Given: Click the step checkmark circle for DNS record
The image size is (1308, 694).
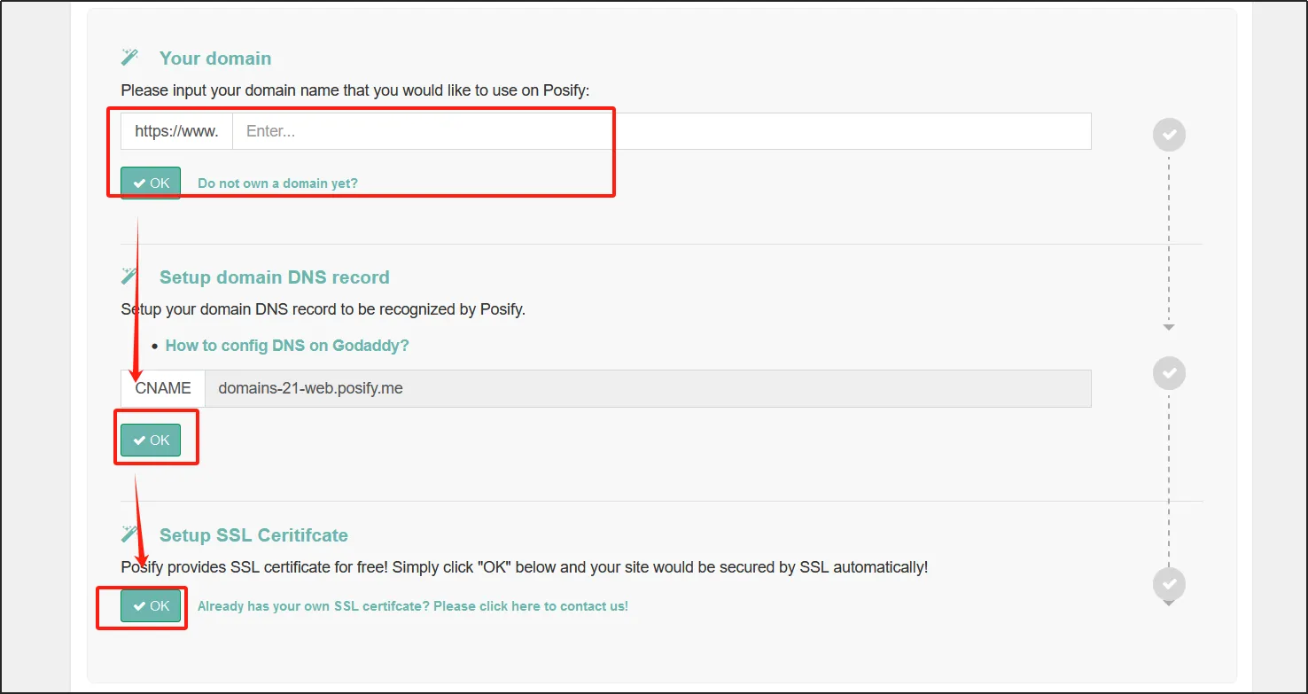Looking at the screenshot, I should [1169, 372].
